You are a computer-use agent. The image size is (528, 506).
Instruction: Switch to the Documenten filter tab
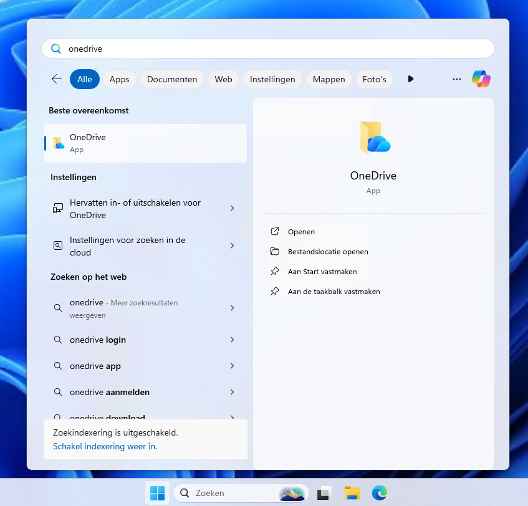[x=172, y=79]
